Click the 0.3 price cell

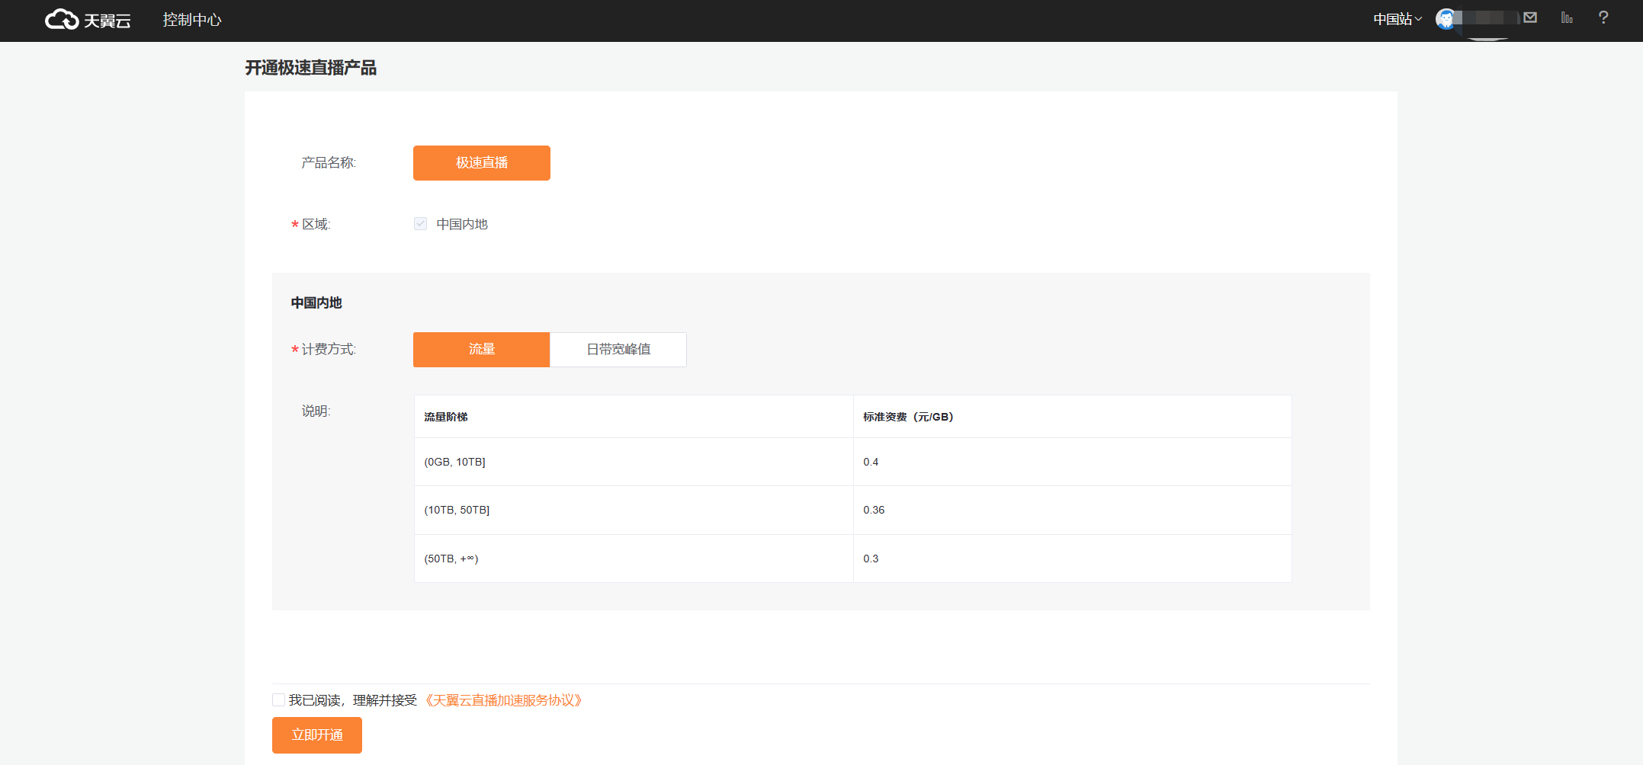(1073, 559)
